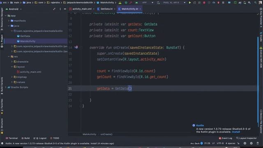Toggle the Device File Explorer tool window
The height and width of the screenshot is (148, 263).
pos(261,121)
